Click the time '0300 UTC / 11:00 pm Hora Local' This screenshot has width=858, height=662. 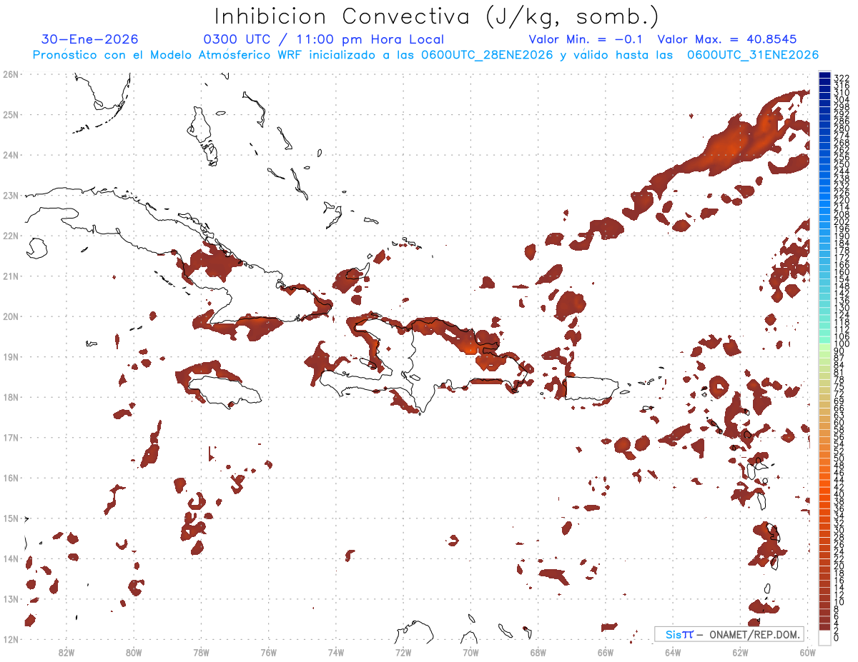(x=323, y=39)
